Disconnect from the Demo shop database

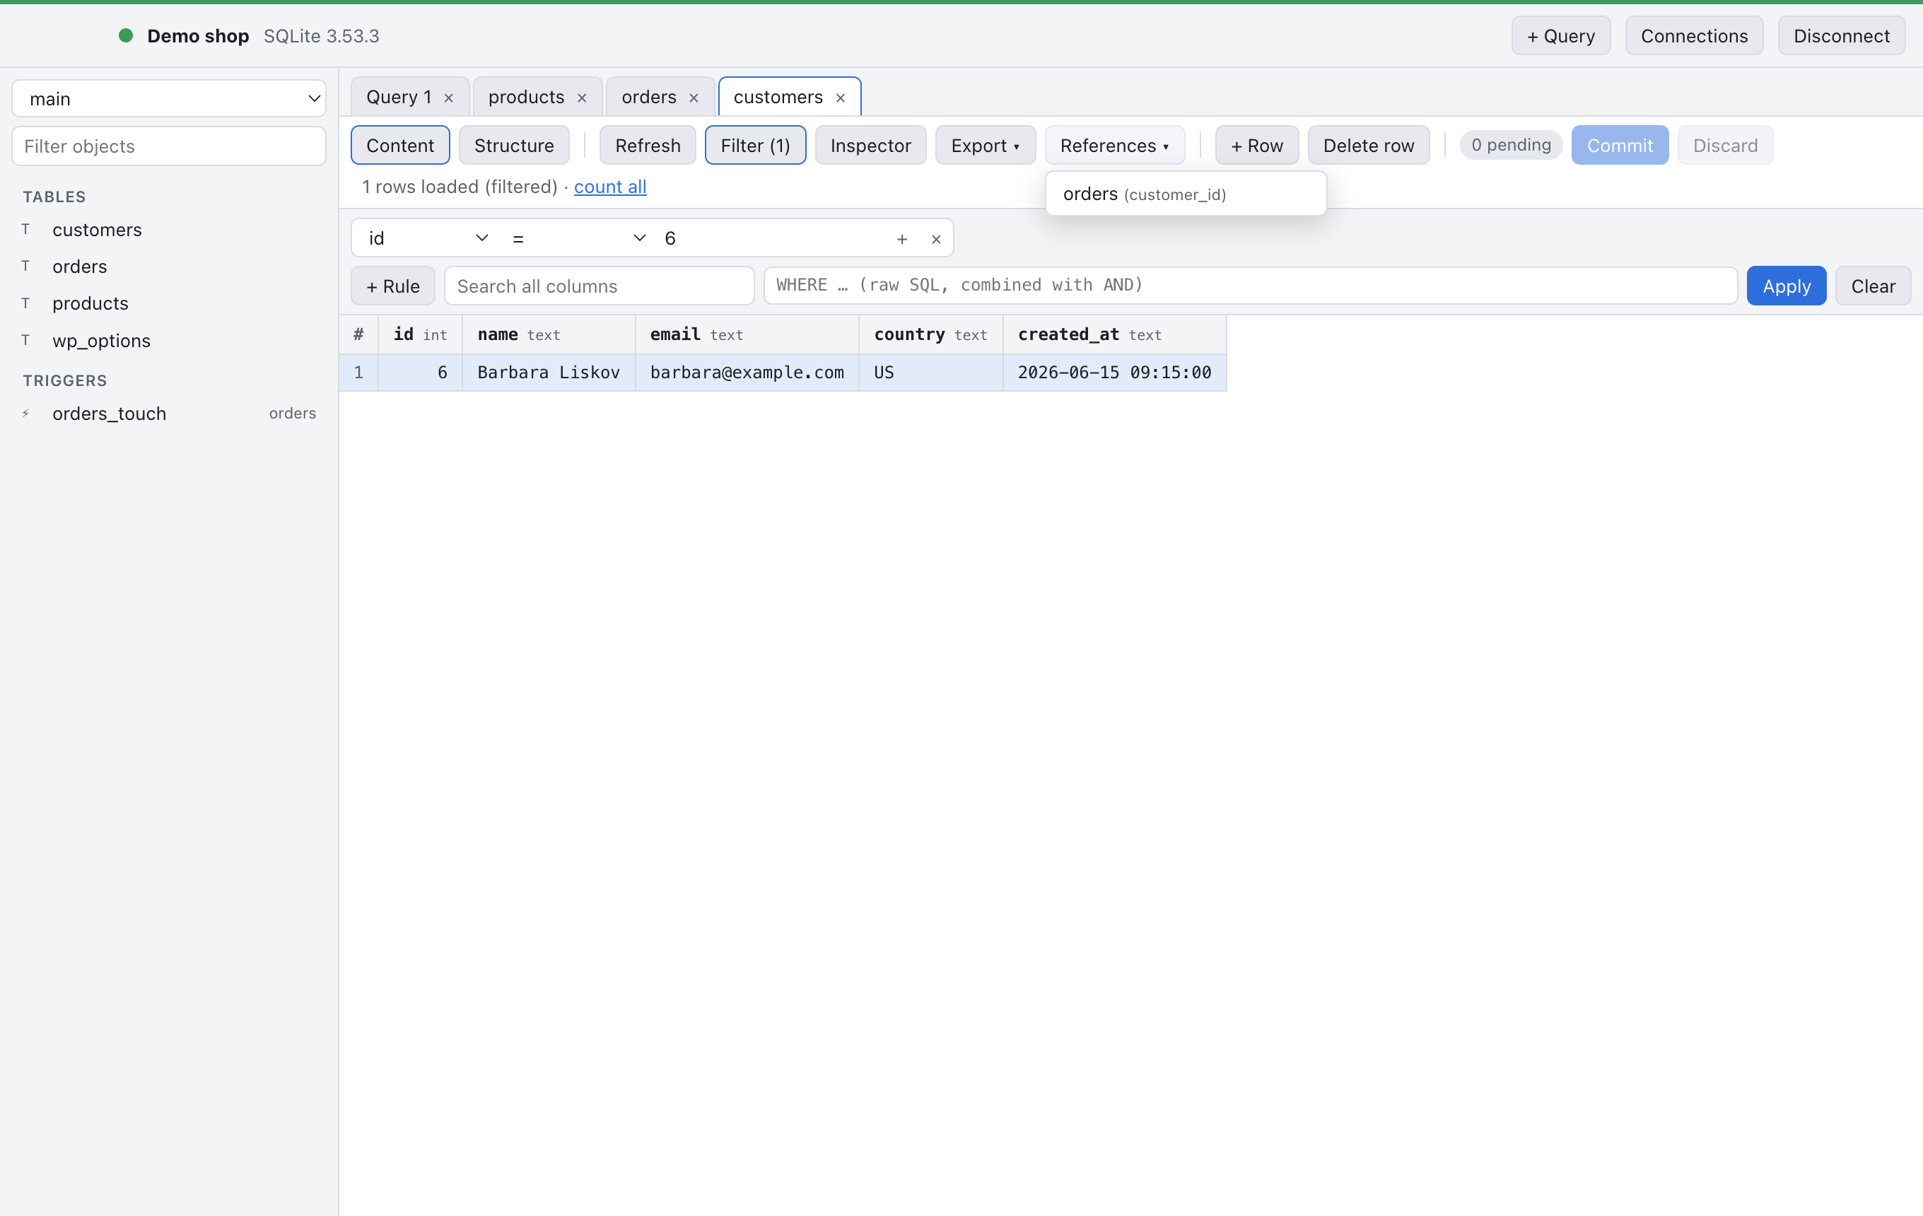click(x=1842, y=36)
